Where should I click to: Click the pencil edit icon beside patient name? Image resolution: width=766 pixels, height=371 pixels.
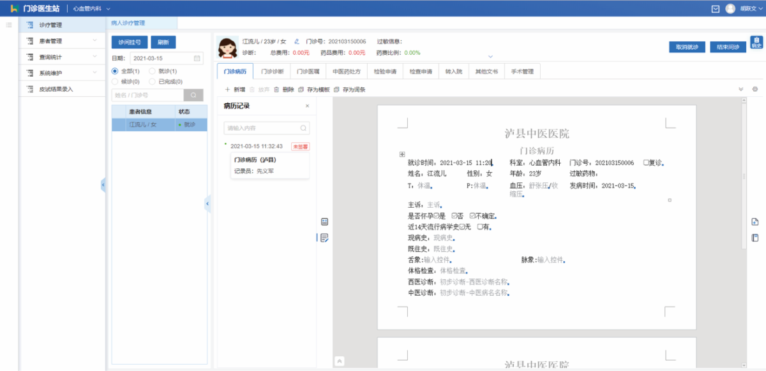pyautogui.click(x=297, y=41)
